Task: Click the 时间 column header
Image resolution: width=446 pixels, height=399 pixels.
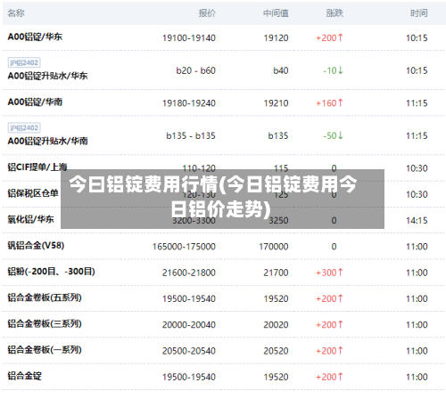Action: point(419,13)
